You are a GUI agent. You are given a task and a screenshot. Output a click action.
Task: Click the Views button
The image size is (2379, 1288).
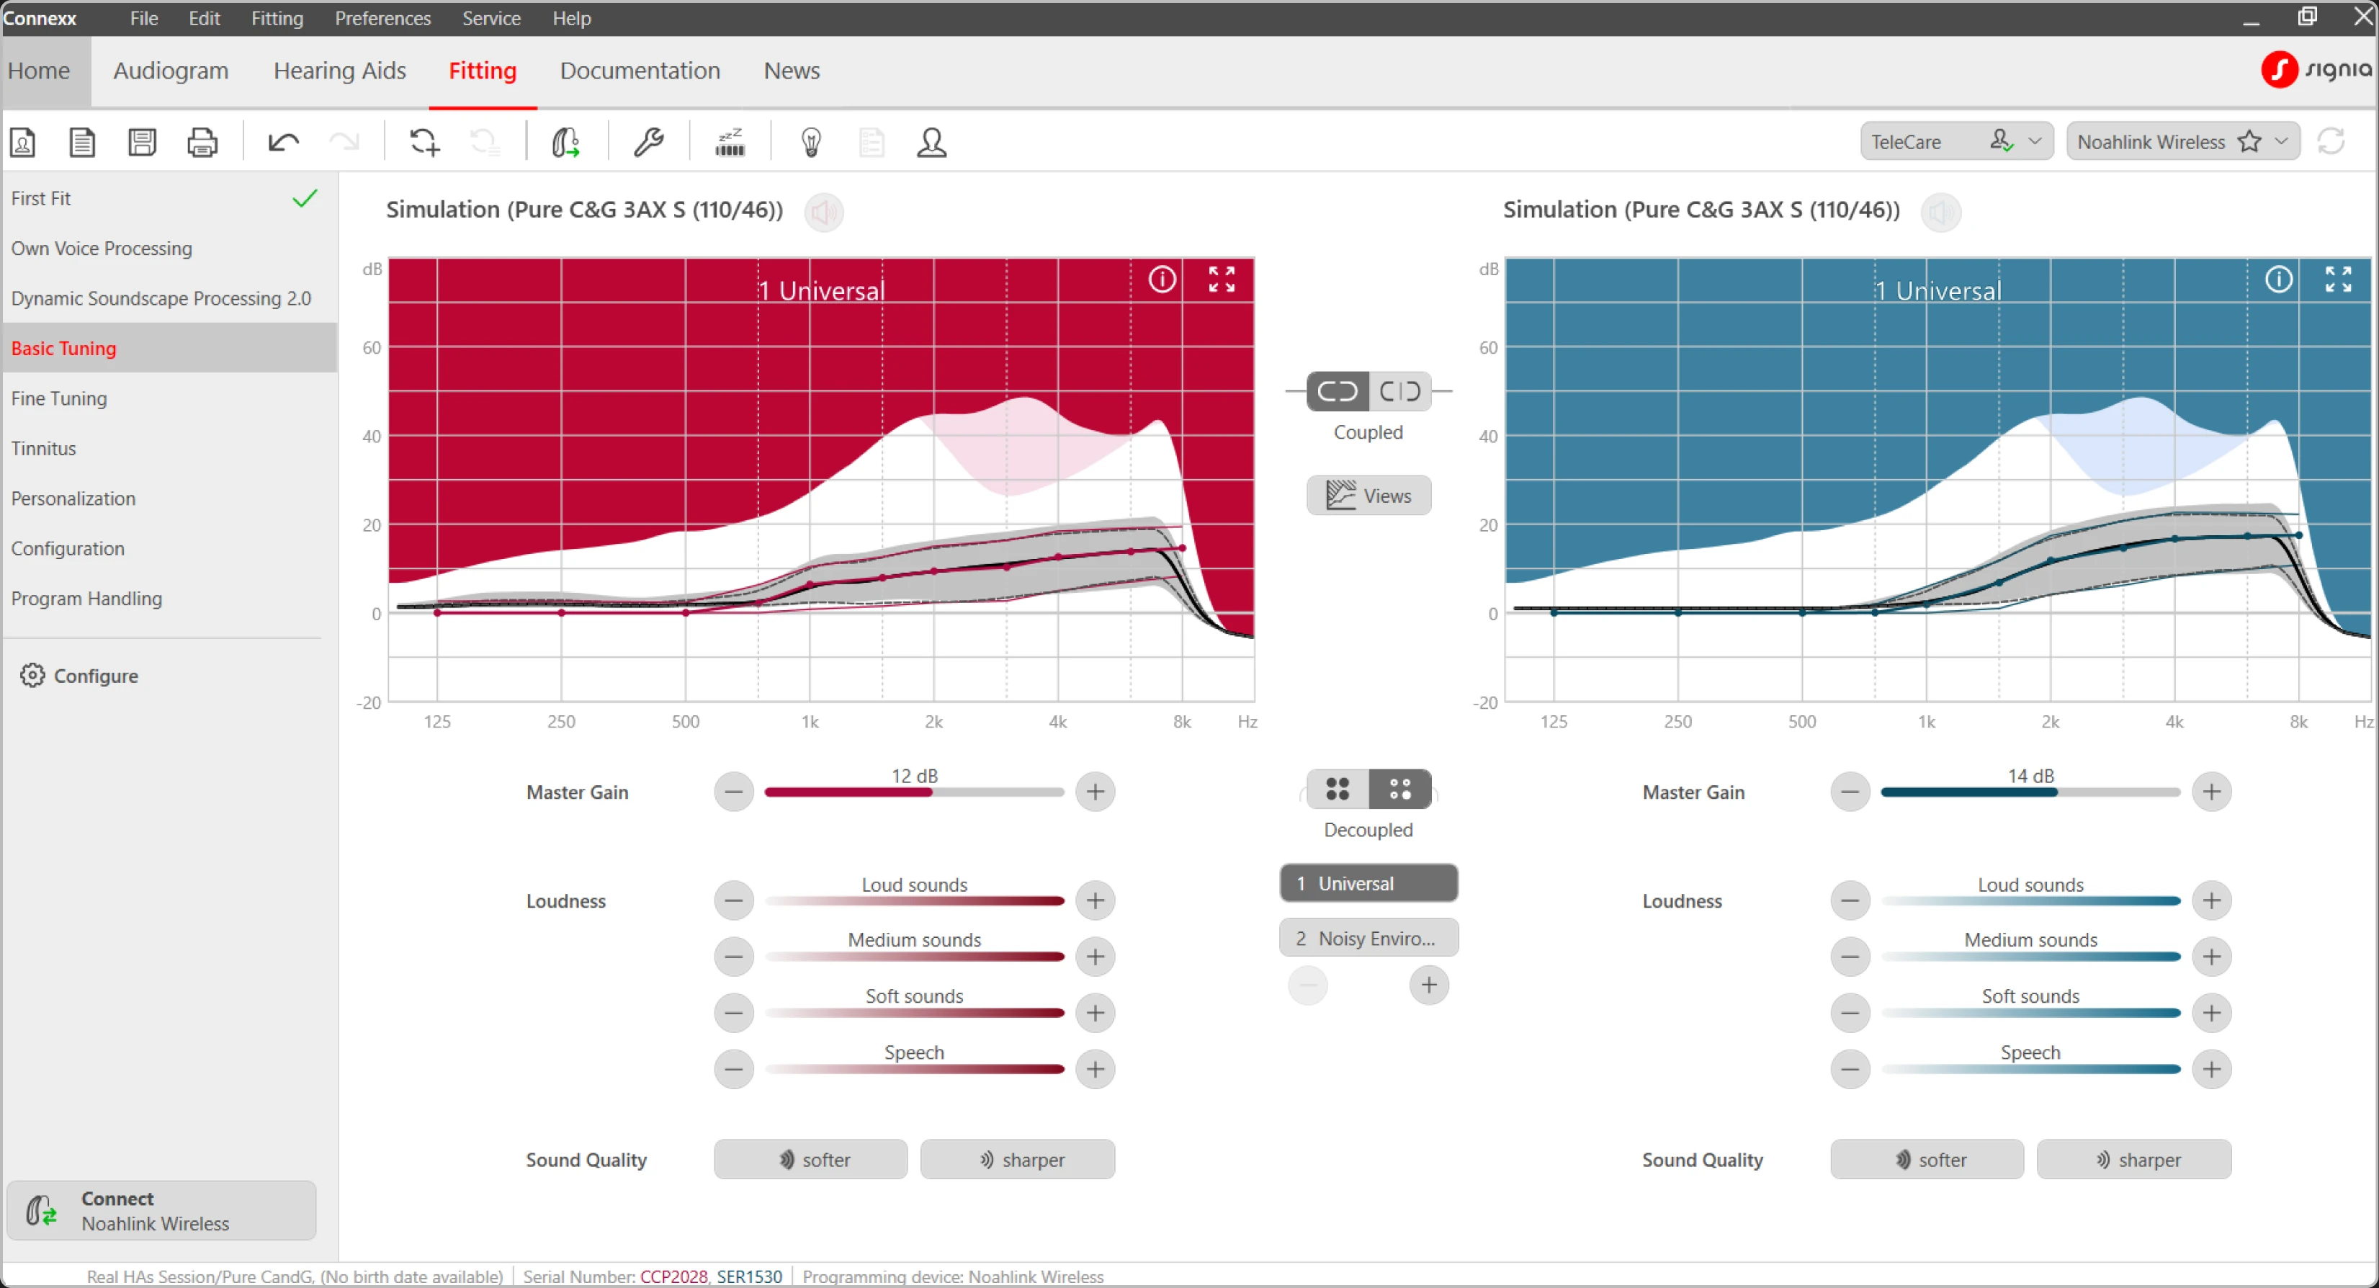[1368, 496]
